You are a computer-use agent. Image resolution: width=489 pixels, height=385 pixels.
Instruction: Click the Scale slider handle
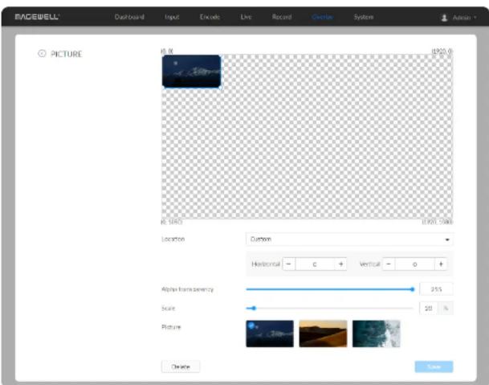click(254, 308)
